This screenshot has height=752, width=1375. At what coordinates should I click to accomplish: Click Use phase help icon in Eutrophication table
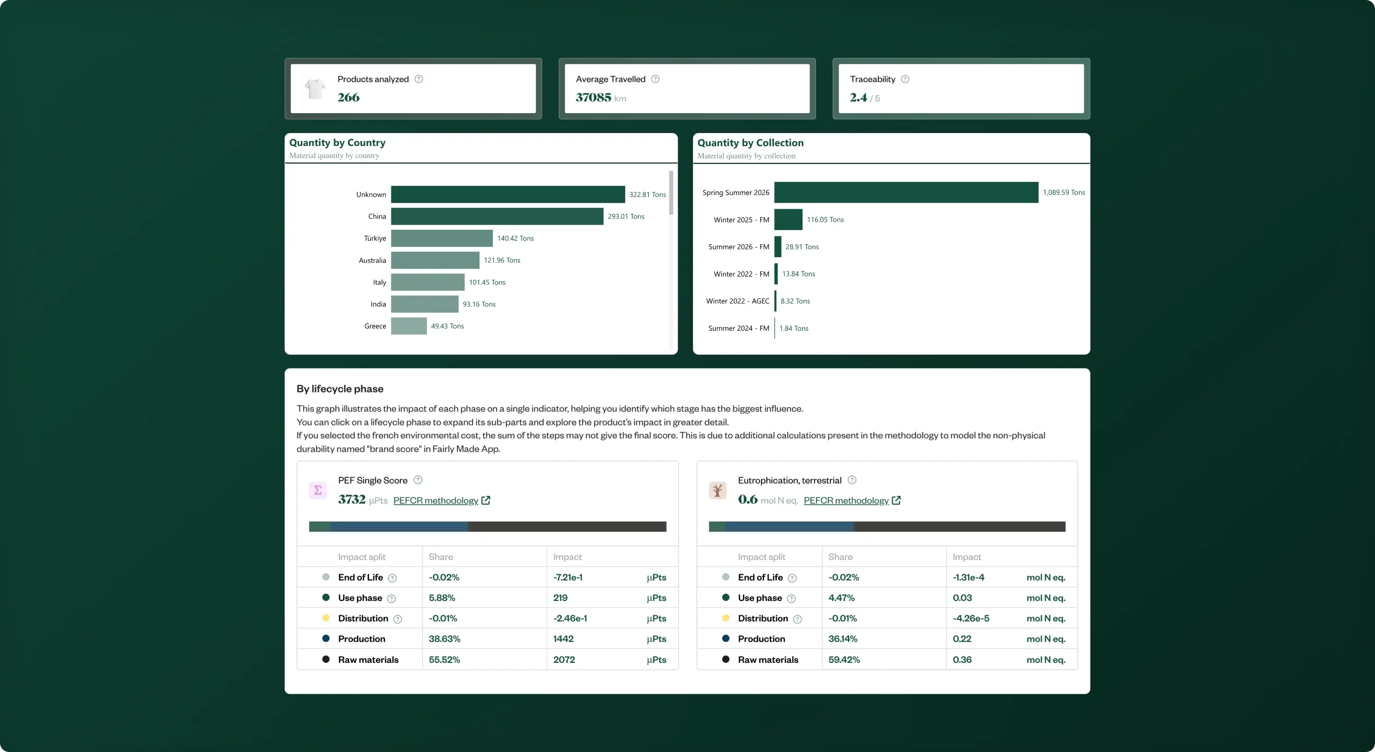tap(791, 599)
